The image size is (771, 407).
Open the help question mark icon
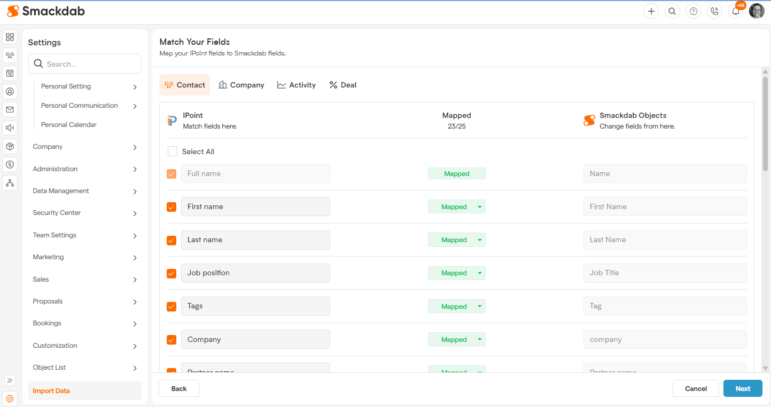click(x=693, y=11)
